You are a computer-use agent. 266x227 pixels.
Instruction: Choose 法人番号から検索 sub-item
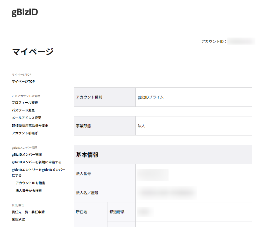(x=28, y=191)
